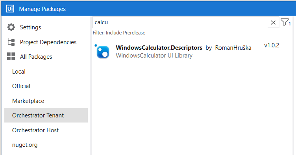296x155 pixels.
Task: Clear the search with the X button
Action: pyautogui.click(x=273, y=23)
